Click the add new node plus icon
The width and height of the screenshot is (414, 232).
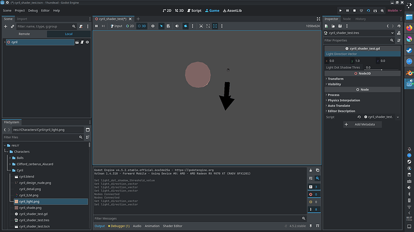[x=5, y=26]
